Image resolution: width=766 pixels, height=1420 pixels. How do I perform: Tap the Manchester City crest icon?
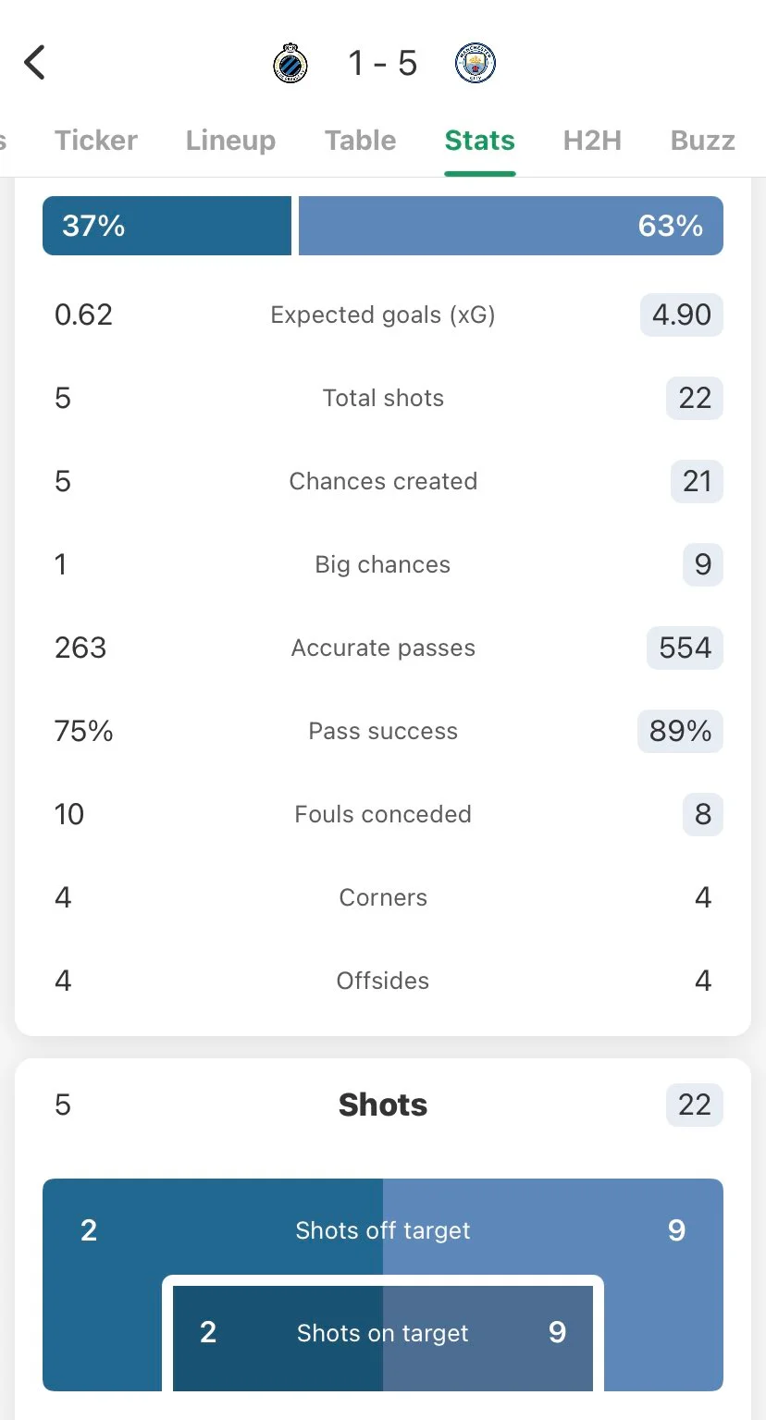click(476, 64)
